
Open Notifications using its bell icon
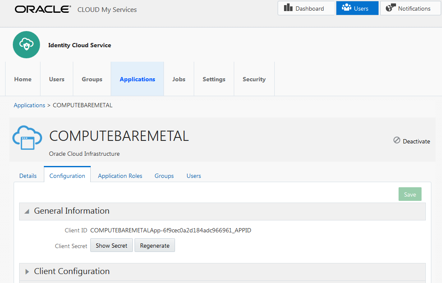(x=390, y=8)
